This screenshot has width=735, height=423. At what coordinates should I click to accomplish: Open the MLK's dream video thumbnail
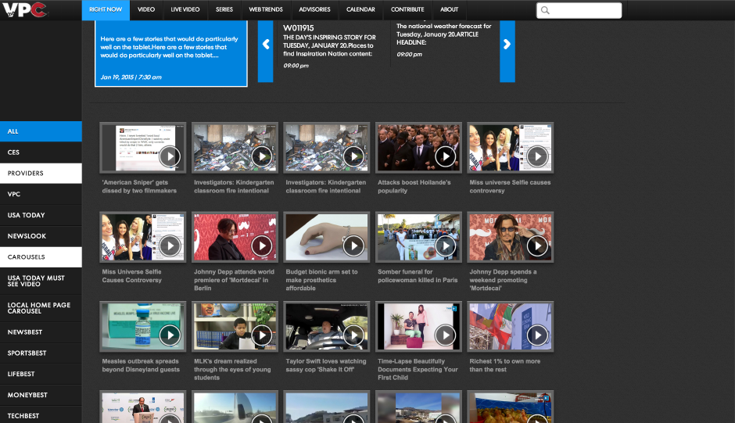coord(235,325)
